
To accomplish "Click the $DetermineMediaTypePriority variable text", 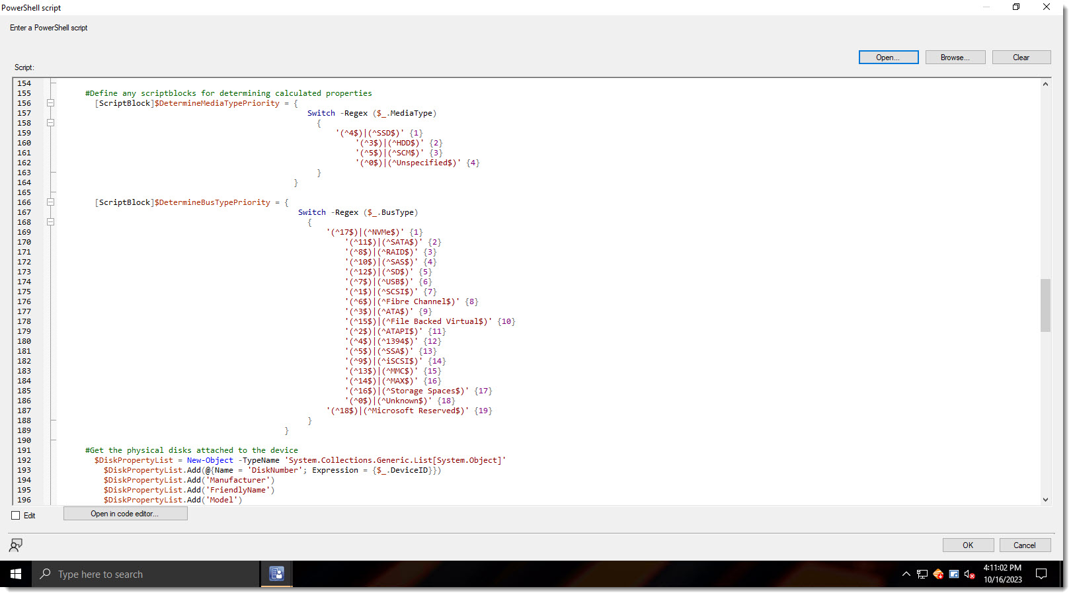I will (217, 103).
